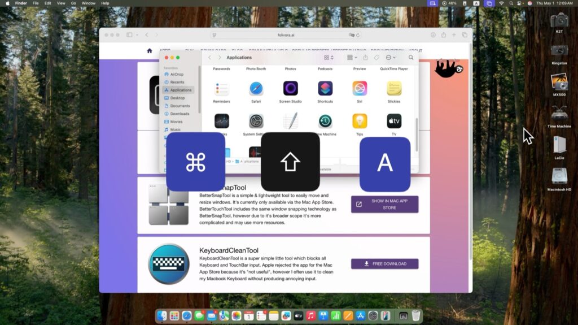
Task: Select the LaCie drive on the desktop
Action: pos(559,145)
